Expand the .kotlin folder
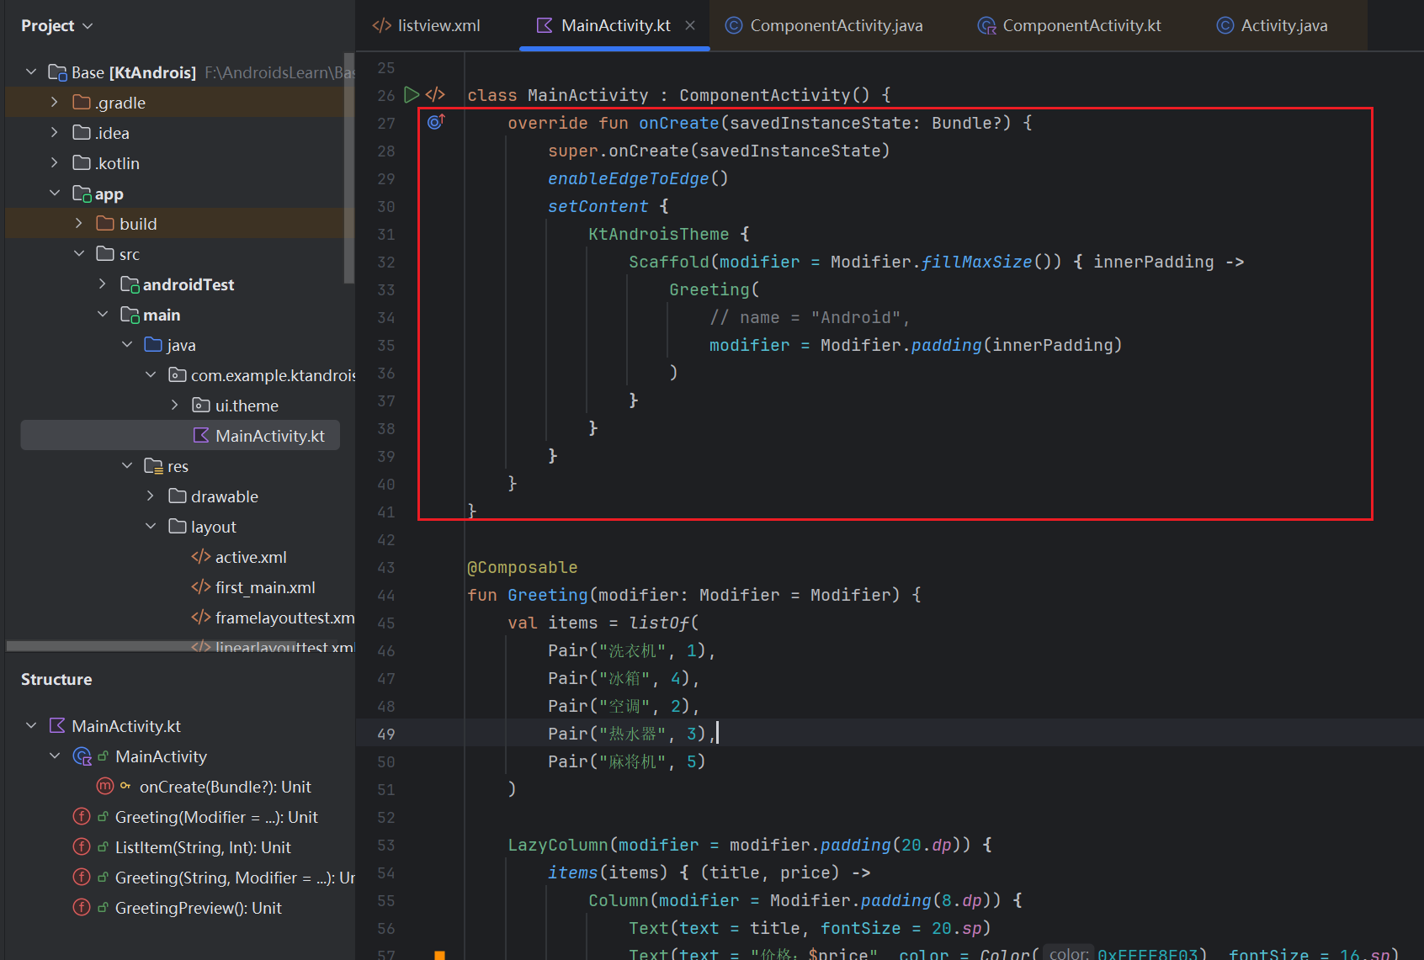This screenshot has width=1424, height=960. tap(55, 163)
